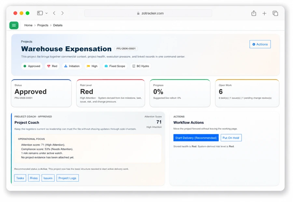
Task: Click the Details breadcrumb
Action: point(58,25)
